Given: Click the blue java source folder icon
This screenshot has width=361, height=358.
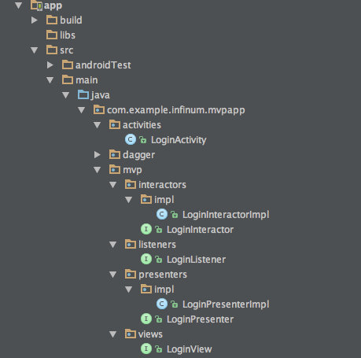Looking at the screenshot, I should pyautogui.click(x=83, y=94).
